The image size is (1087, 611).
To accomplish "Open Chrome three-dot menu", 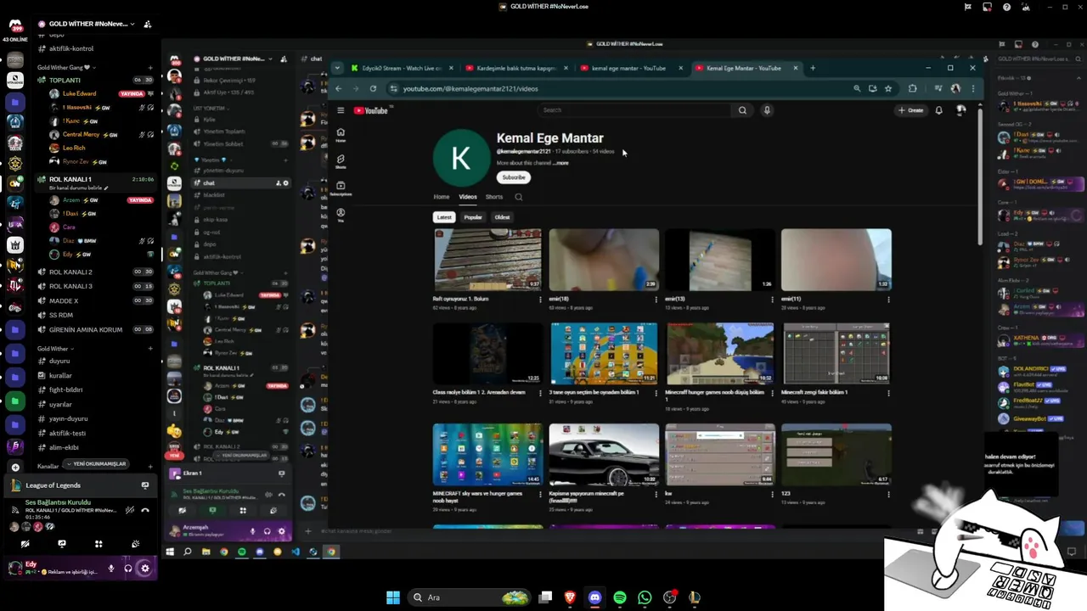I will tap(973, 88).
